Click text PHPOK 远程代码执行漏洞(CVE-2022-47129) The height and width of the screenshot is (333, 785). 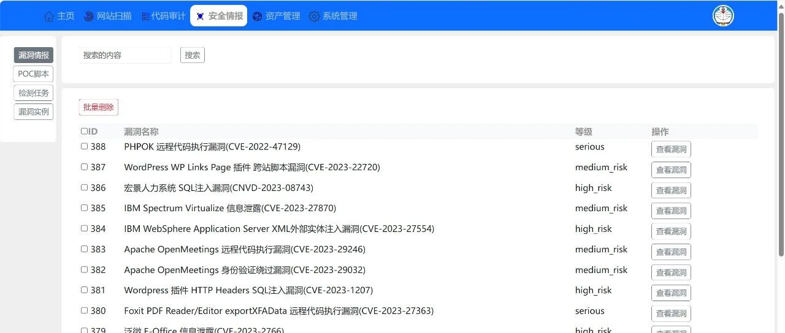[212, 147]
